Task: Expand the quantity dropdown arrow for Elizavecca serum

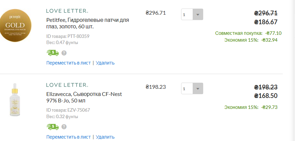Action: (197, 88)
